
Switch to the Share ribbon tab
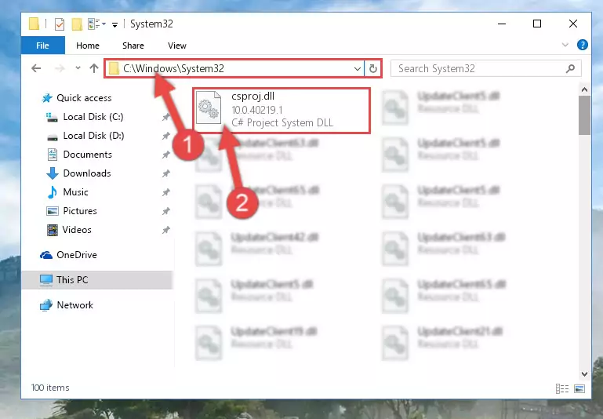133,46
